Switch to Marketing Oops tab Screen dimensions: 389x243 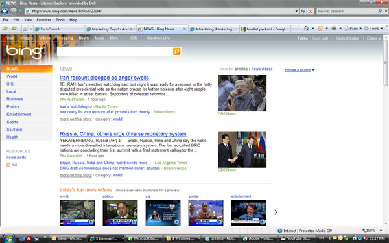point(110,29)
